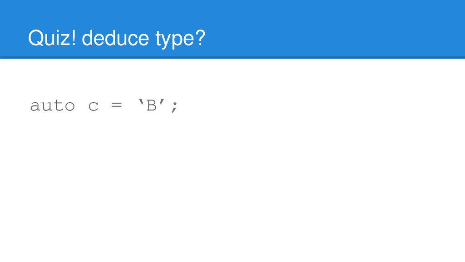
Task: Click the semicolon ending the code line
Action: (x=174, y=107)
